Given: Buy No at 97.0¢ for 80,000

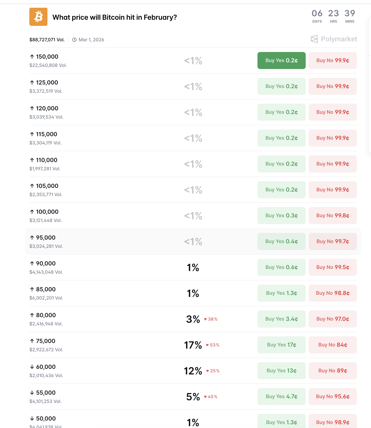Looking at the screenshot, I should click(x=333, y=319).
